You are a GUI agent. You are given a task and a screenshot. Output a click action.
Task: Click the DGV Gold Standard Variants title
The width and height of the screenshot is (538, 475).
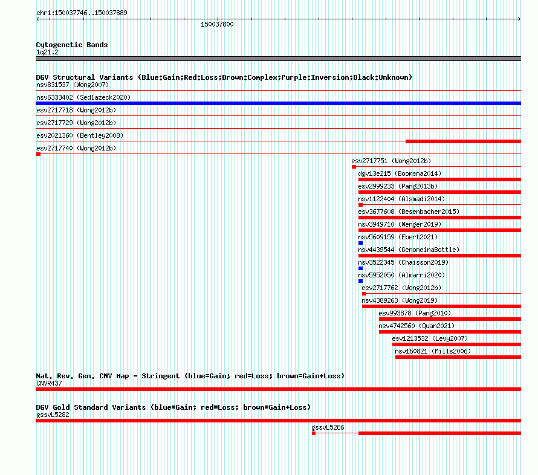point(173,407)
